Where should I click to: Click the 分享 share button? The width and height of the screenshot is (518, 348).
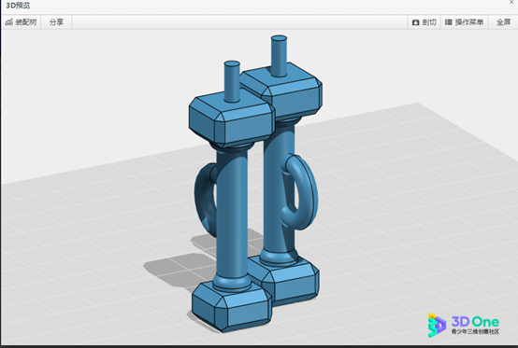56,22
